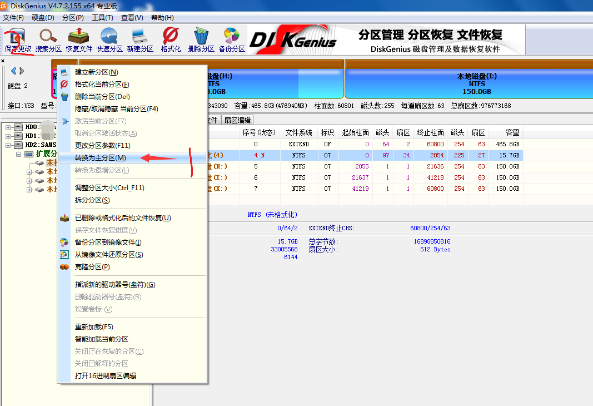This screenshot has height=406, width=593.
Task: Open the 工具(T) menu in the menu bar
Action: pyautogui.click(x=102, y=18)
